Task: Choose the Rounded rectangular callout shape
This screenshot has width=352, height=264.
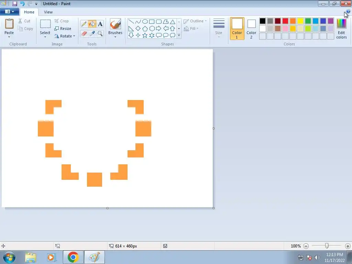Action: 159,35
